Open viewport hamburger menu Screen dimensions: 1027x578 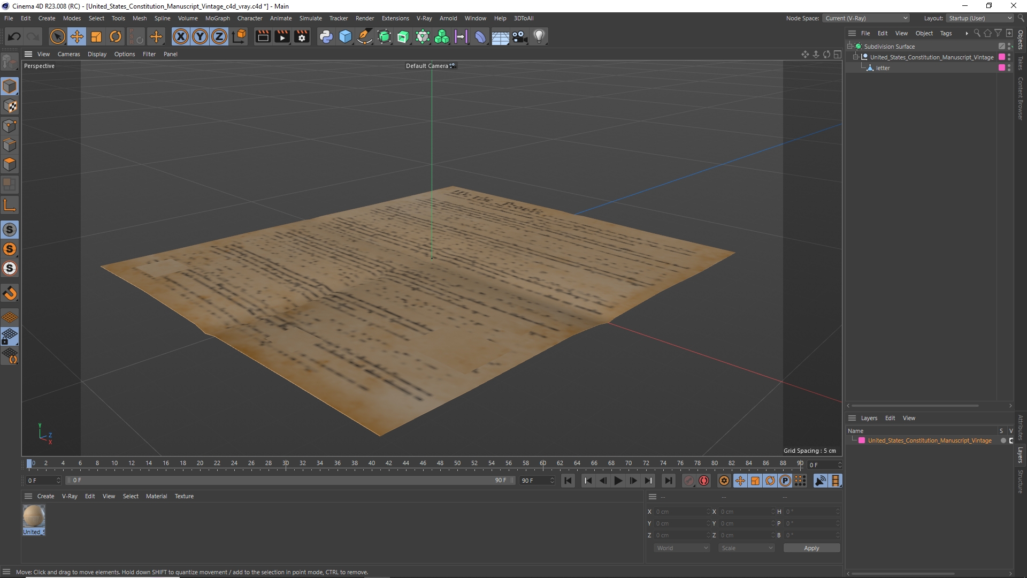pyautogui.click(x=28, y=54)
